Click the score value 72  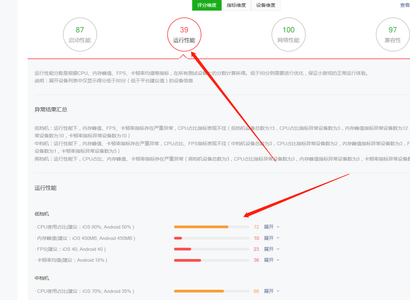256,227
